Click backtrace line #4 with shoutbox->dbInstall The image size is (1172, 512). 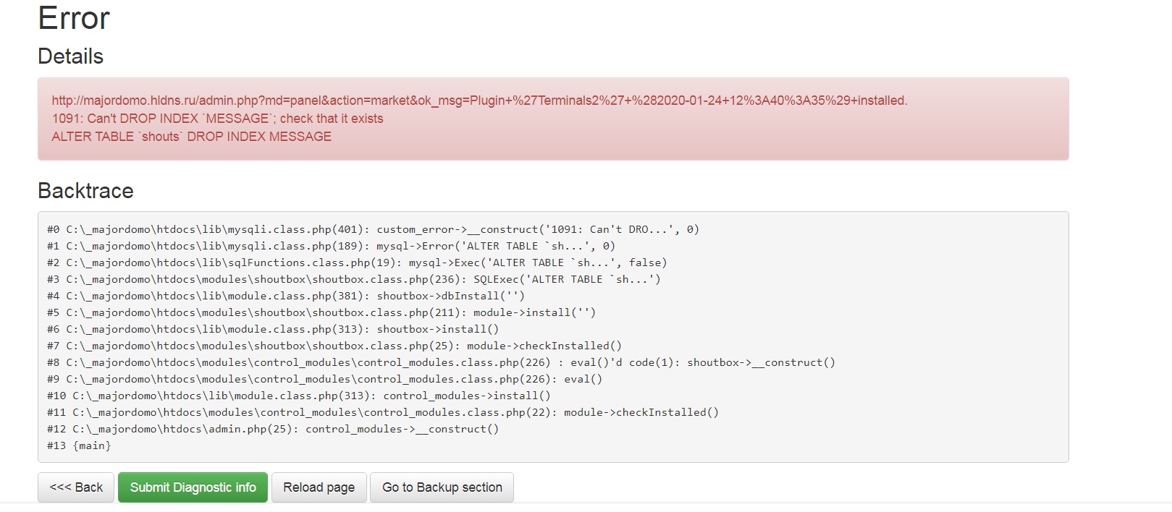tap(285, 296)
